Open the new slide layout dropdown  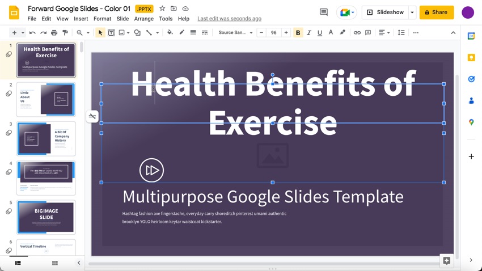click(23, 32)
